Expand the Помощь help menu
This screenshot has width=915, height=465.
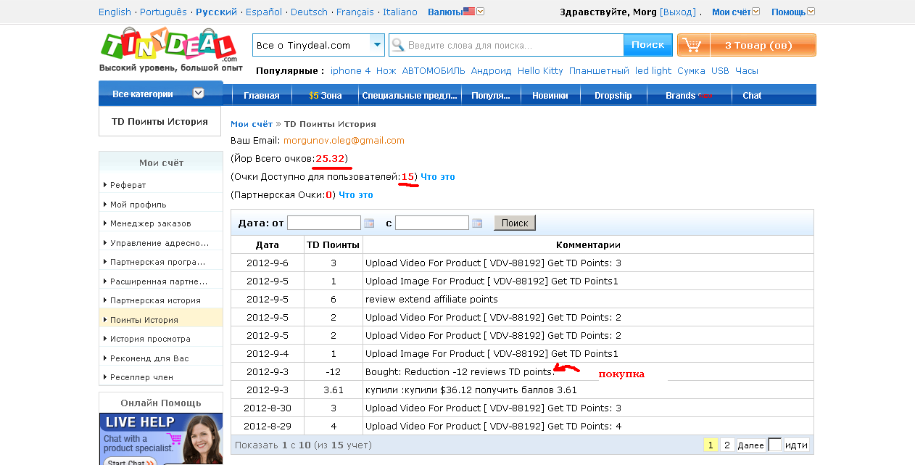pyautogui.click(x=792, y=12)
